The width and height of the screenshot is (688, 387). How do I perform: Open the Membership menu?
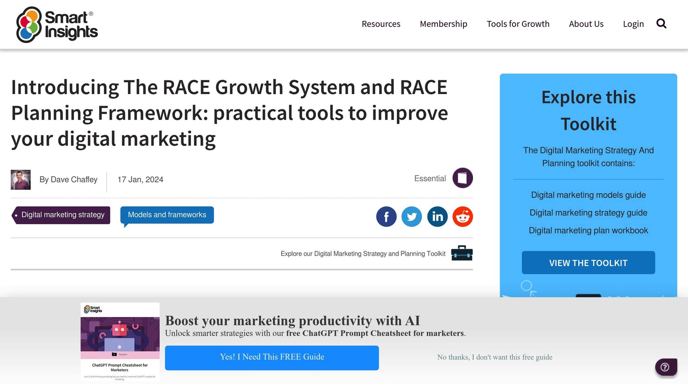click(443, 24)
